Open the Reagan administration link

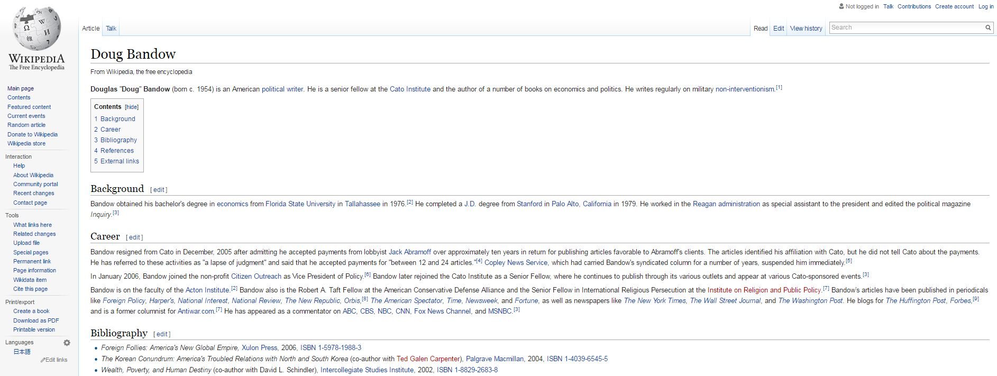726,204
